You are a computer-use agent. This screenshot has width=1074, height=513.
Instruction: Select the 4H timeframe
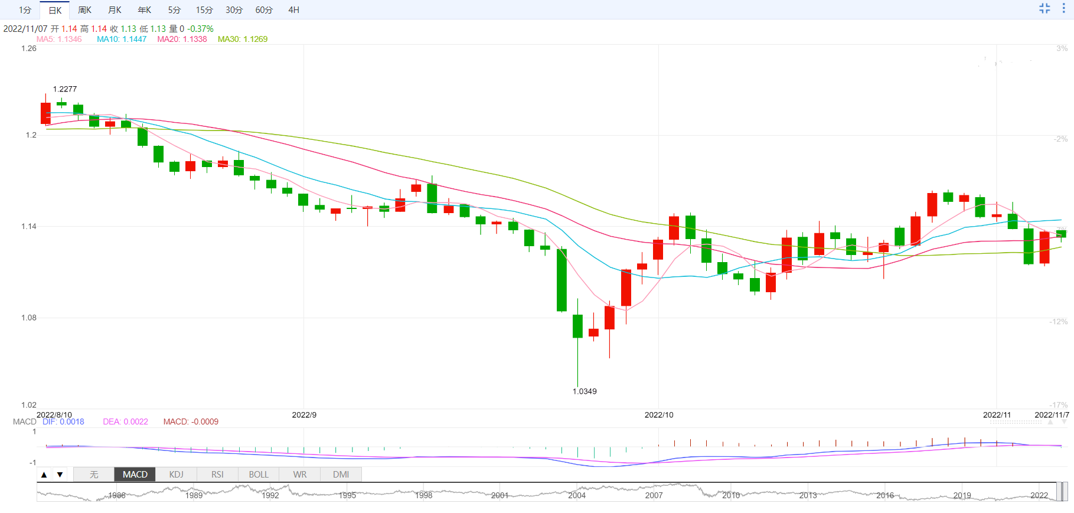(x=293, y=10)
